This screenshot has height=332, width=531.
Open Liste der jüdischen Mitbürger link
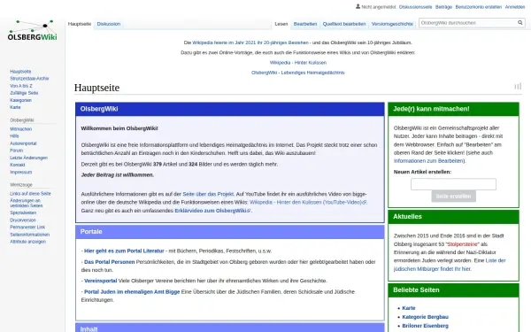click(450, 265)
